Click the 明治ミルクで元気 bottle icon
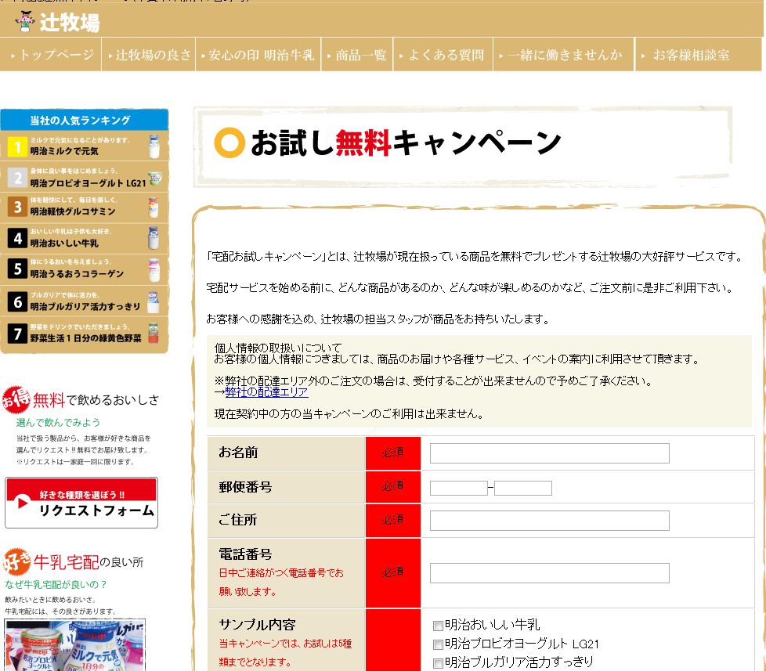 point(154,146)
